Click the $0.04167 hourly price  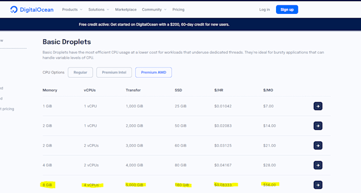[x=223, y=165]
